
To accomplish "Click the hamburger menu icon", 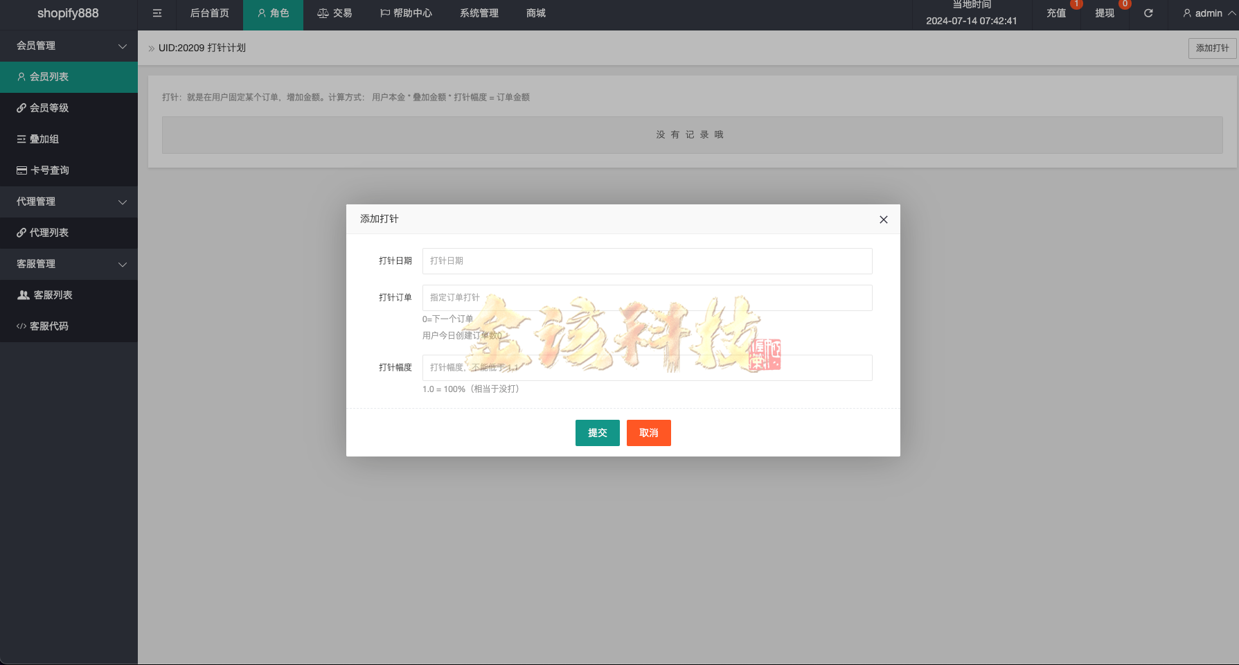I will pos(157,12).
